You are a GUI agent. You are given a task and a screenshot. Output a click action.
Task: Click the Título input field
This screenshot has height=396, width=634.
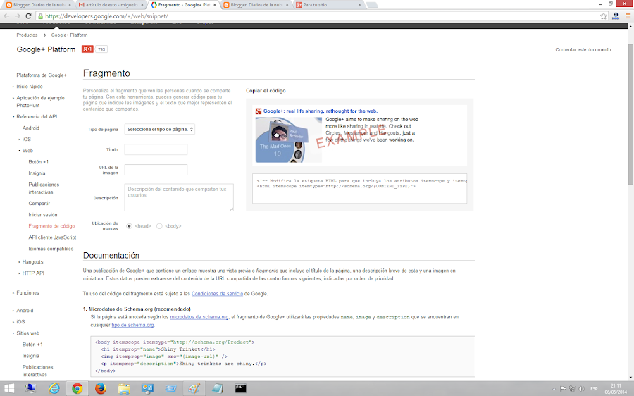[x=156, y=149]
